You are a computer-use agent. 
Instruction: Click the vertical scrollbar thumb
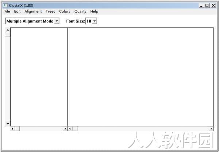[x=8, y=35]
